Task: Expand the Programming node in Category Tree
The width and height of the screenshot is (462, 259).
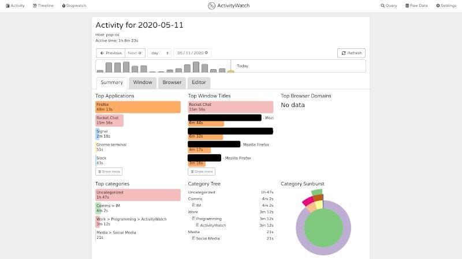Action: 194,219
